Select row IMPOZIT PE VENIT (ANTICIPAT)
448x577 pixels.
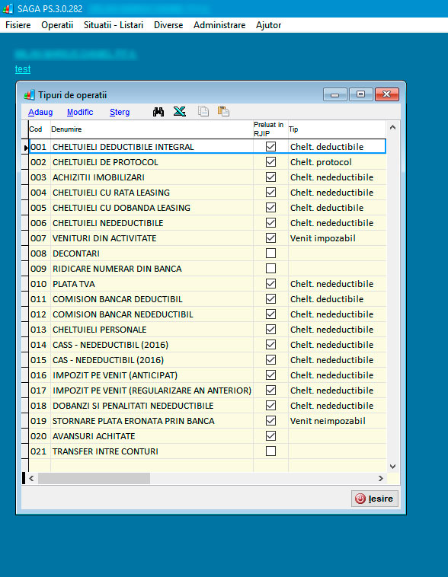pos(207,375)
